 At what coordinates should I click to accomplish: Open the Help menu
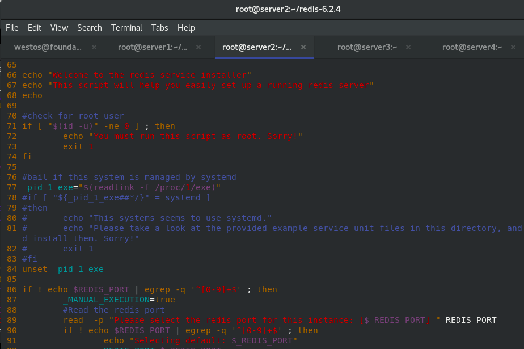pos(186,28)
